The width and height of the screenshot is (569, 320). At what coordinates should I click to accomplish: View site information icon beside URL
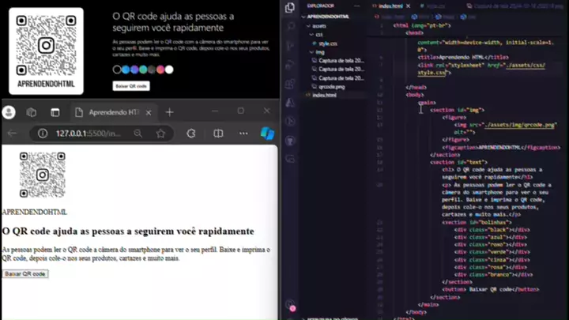[43, 134]
